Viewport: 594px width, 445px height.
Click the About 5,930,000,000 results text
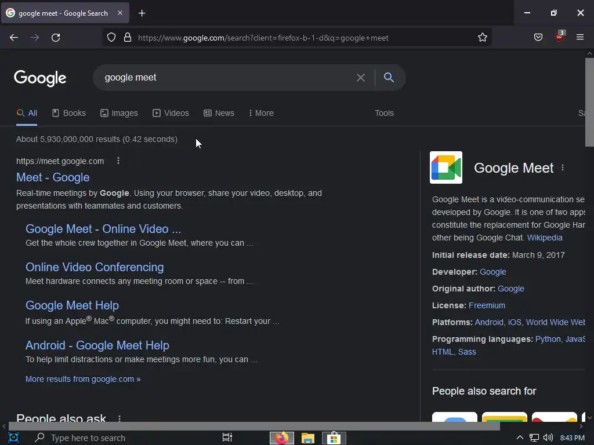point(97,139)
